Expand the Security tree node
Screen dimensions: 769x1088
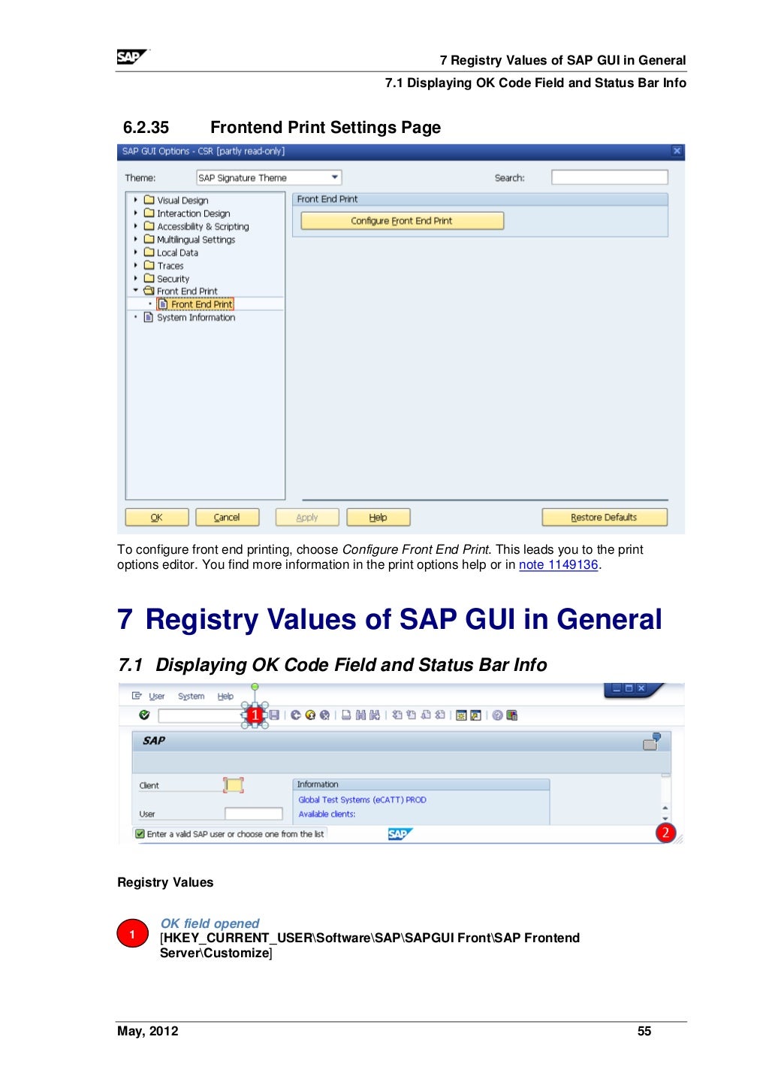[136, 278]
